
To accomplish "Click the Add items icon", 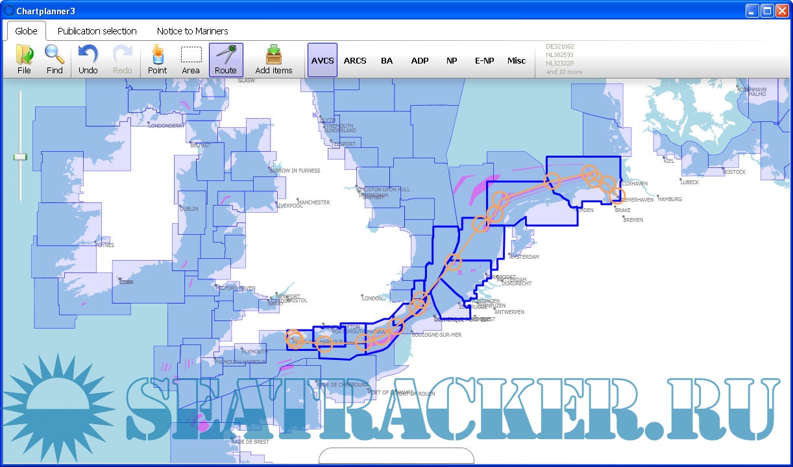I will click(x=274, y=60).
